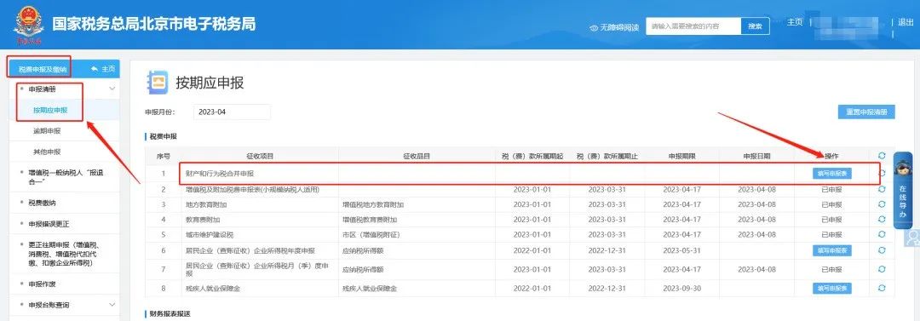Viewport: 920px width, 321px height.
Task: Collapse the 申报清册 menu chevron
Action: (x=112, y=89)
